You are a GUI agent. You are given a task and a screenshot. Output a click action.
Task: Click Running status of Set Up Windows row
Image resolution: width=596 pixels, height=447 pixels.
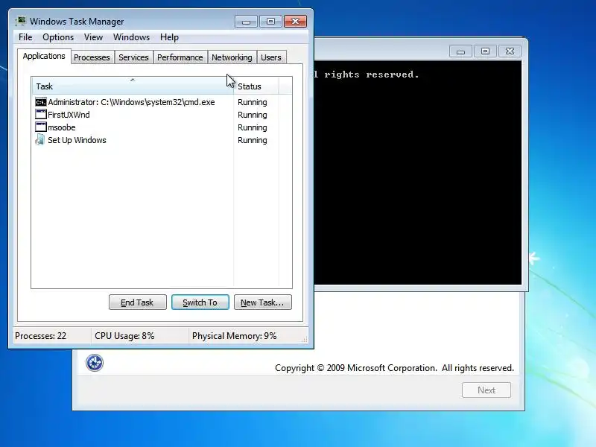(253, 140)
